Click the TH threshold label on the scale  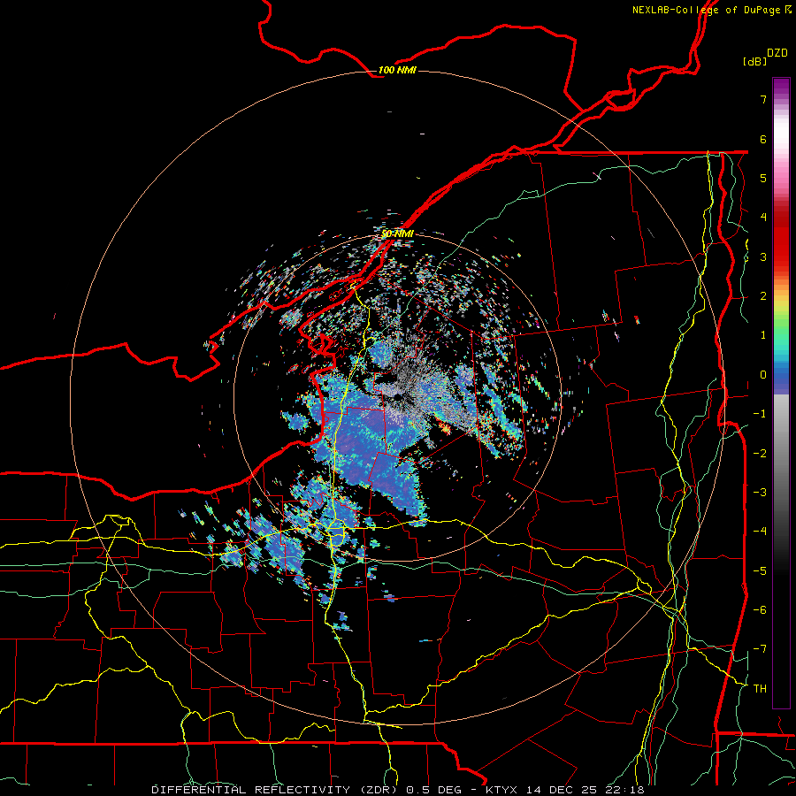[x=760, y=689]
